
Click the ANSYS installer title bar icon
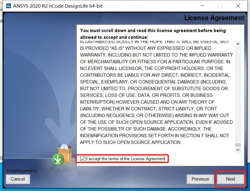[9, 6]
